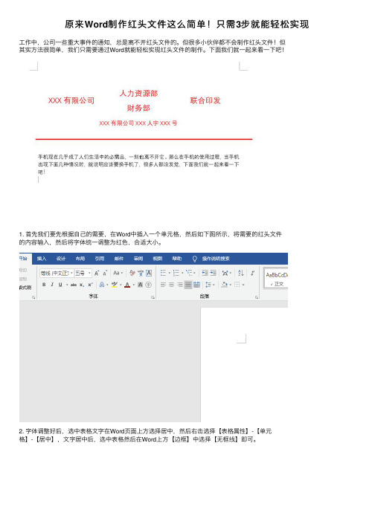Toggle bold formatting in the font group
The image size is (375, 530).
pyautogui.click(x=44, y=285)
